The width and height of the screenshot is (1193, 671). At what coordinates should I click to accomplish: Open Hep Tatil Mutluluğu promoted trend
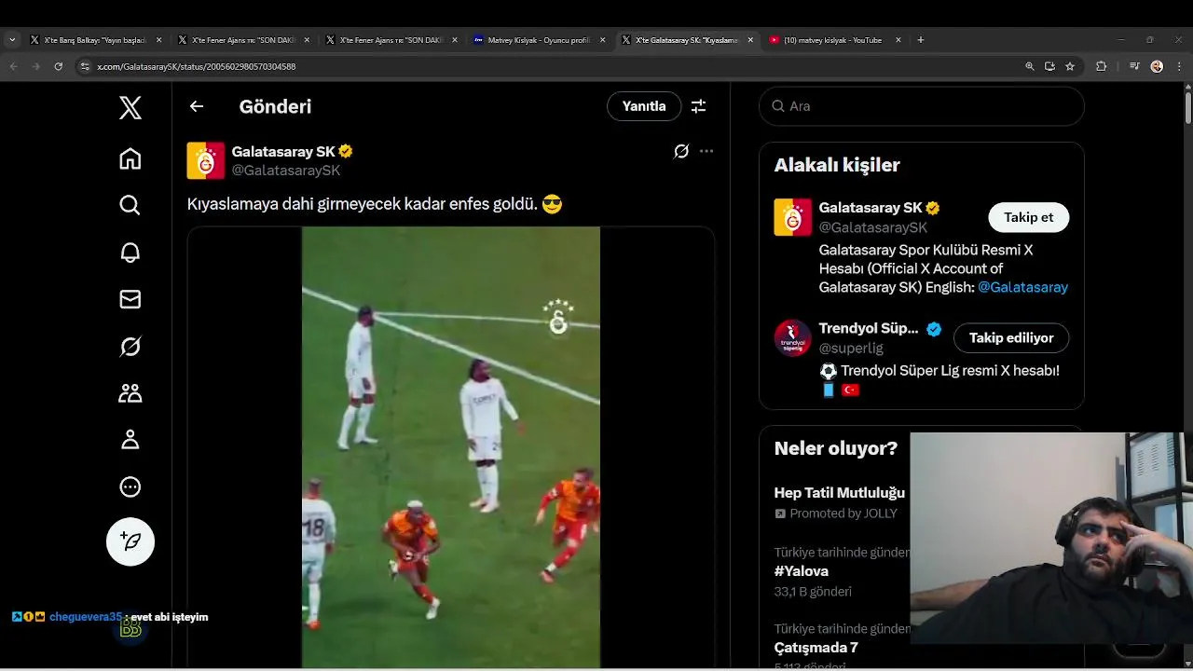tap(840, 493)
